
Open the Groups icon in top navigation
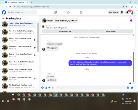click(x=81, y=12)
